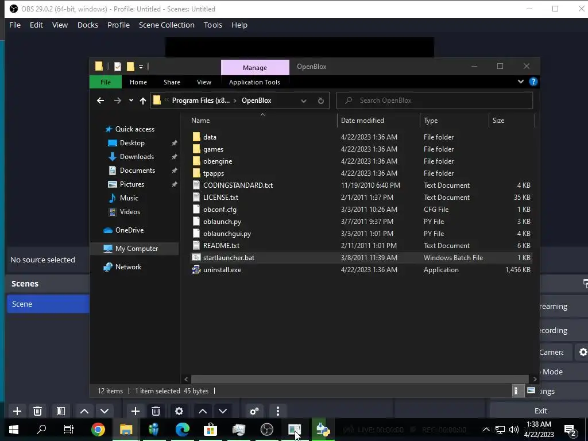Screen dimensions: 588x441
Task: Open OBS Profile menu
Action: coord(118,25)
